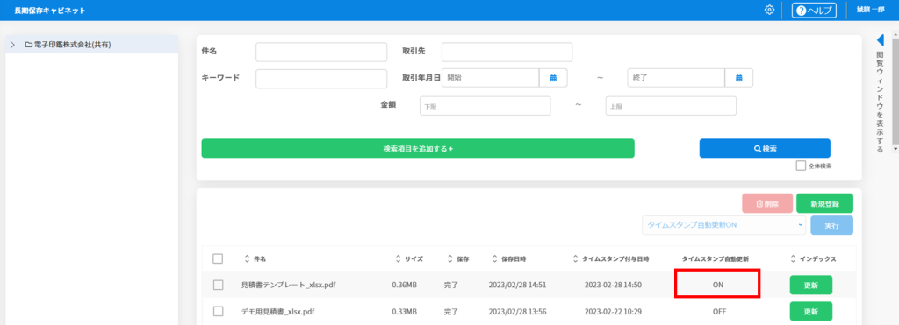Viewport: 899px width, 325px height.
Task: Open file デモ用見積書_xlsx.pdf
Action: click(x=277, y=312)
